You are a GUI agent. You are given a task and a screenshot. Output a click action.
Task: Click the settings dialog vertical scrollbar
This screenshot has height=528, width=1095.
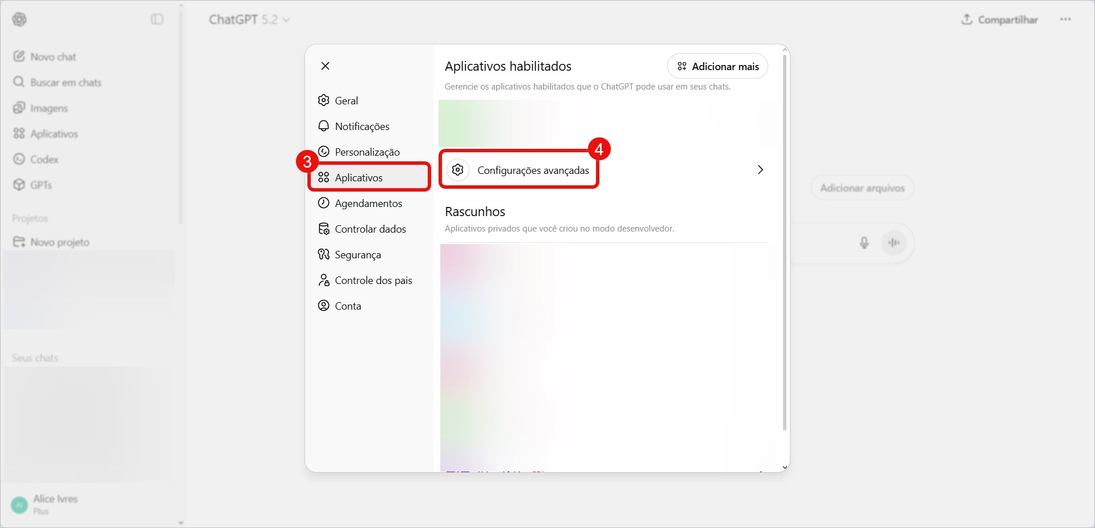click(785, 239)
